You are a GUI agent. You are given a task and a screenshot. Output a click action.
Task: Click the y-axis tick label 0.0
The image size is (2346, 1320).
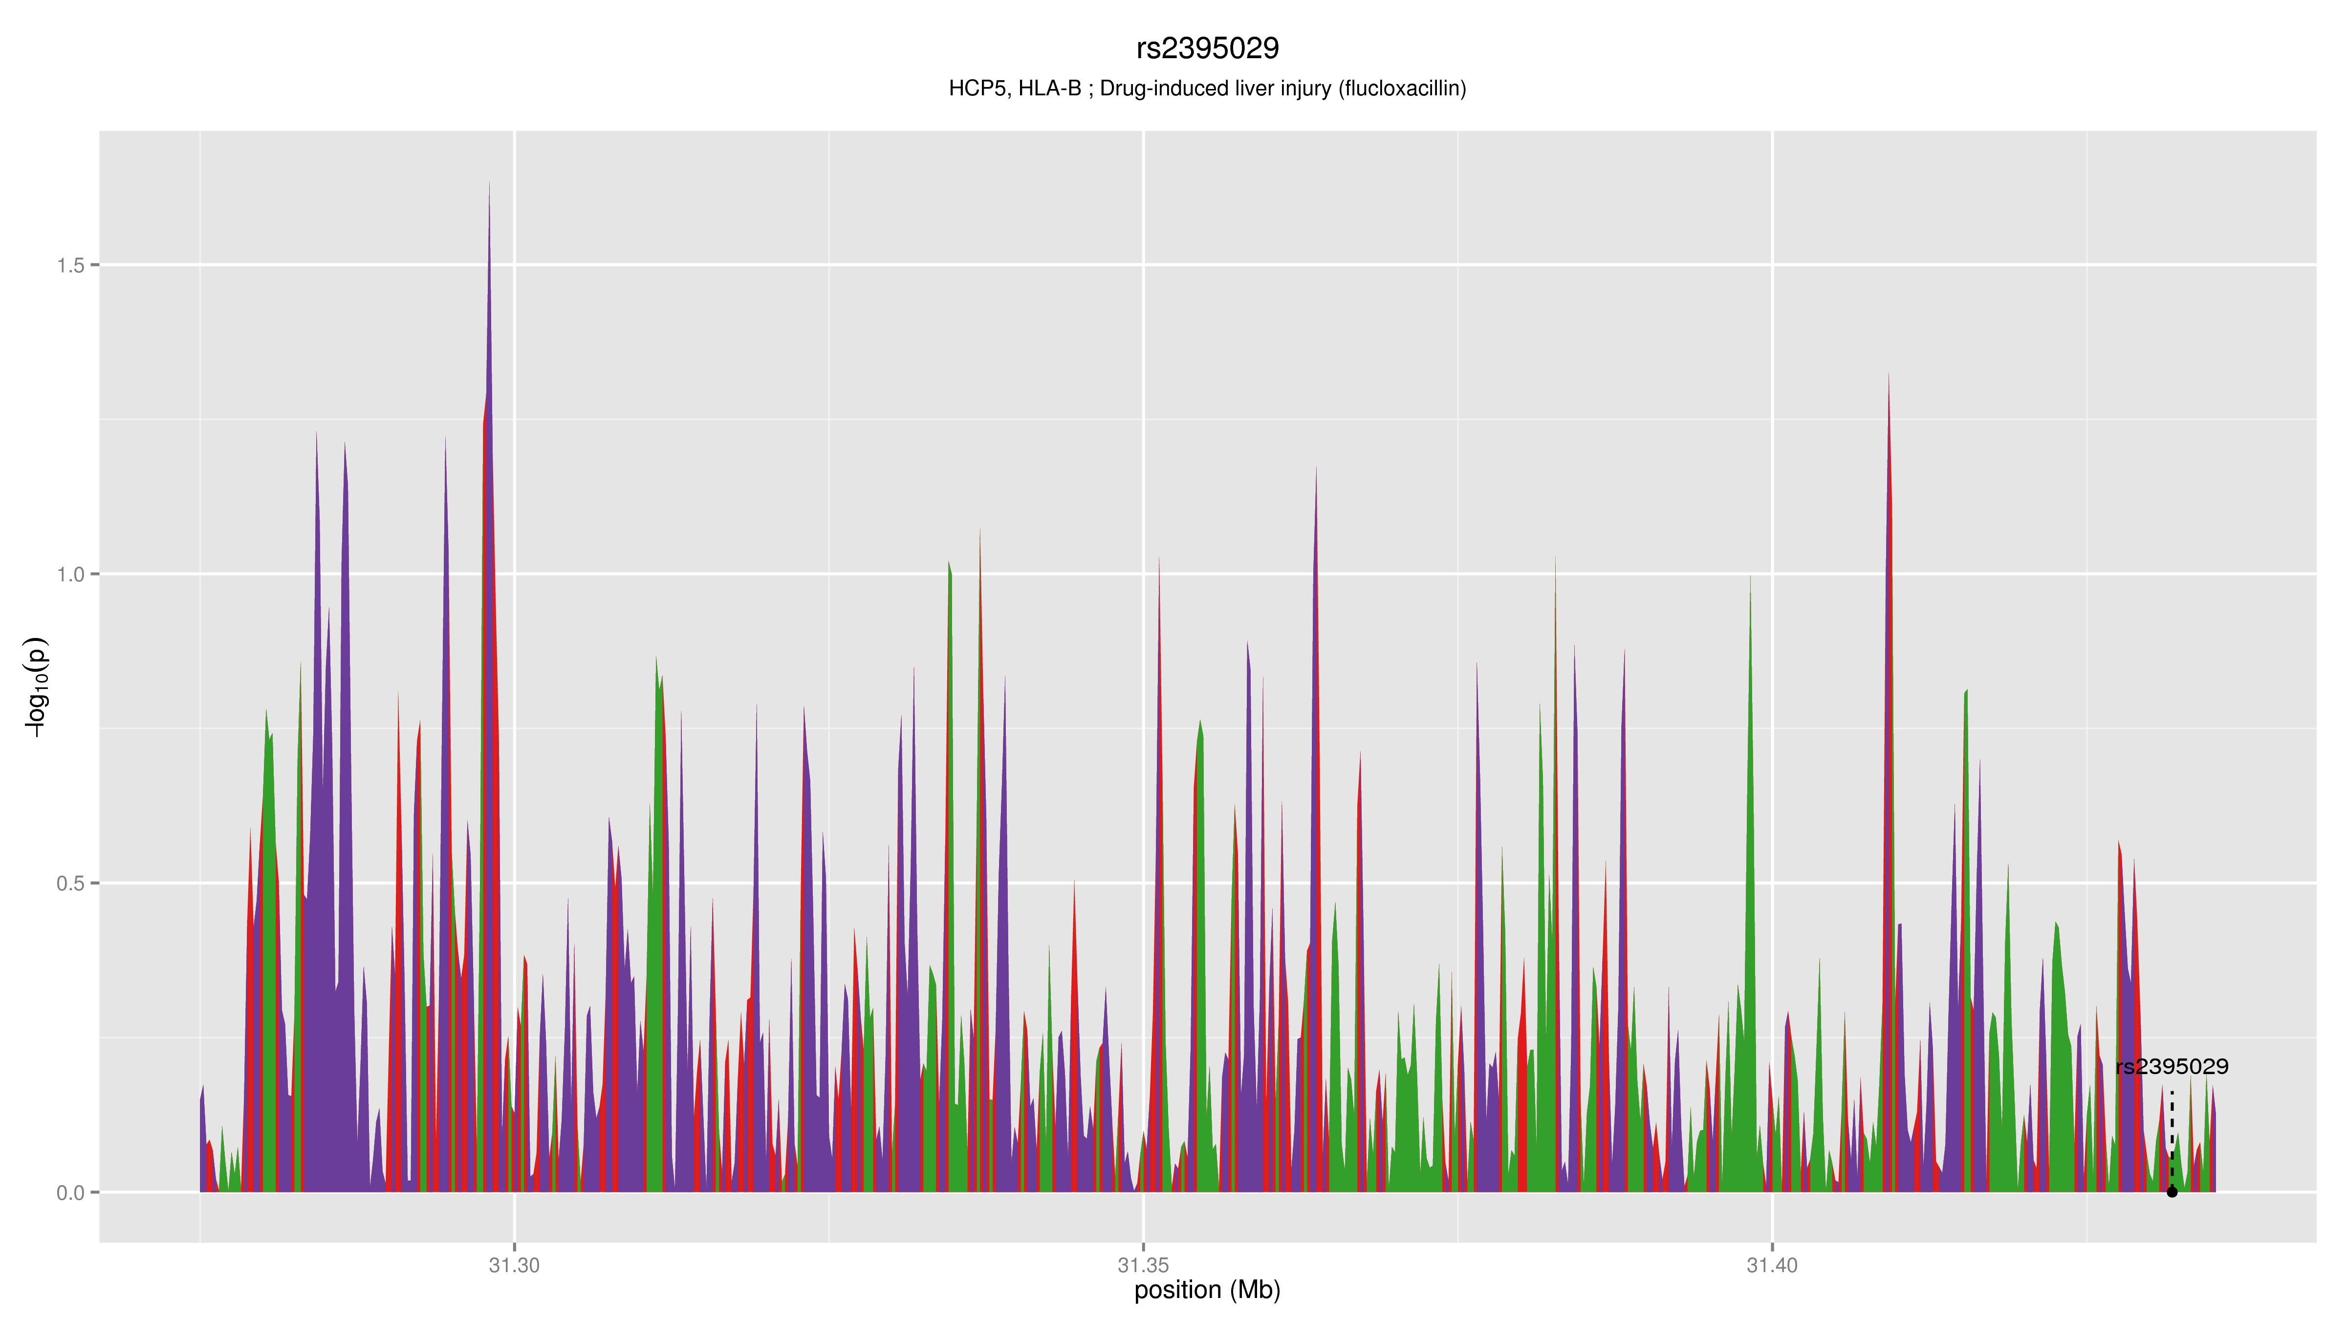pyautogui.click(x=70, y=1192)
